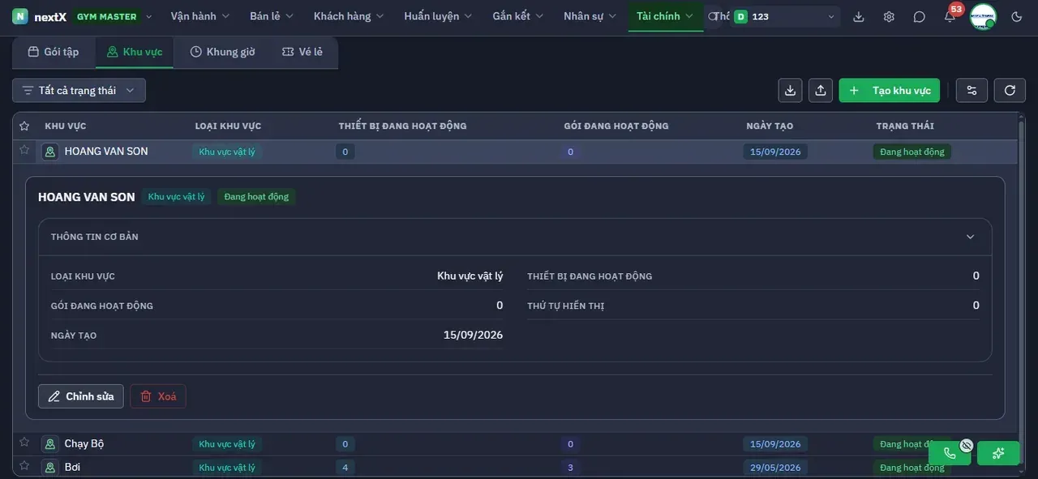Viewport: 1038px width, 479px height.
Task: Open the downloads icon in top bar
Action: [859, 16]
